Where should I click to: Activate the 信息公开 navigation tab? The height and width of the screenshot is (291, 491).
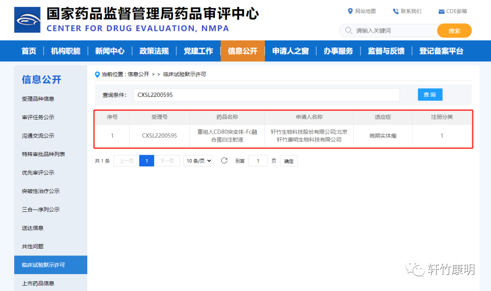(242, 51)
